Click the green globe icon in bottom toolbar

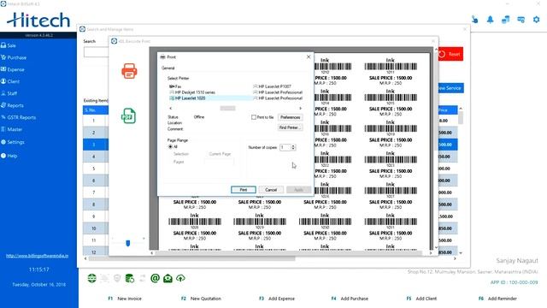91,278
